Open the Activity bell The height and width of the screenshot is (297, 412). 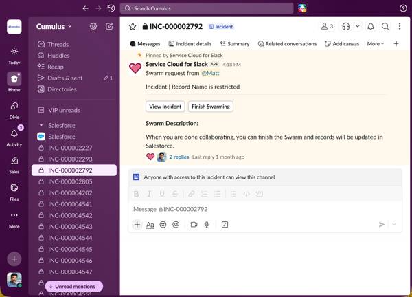point(14,137)
